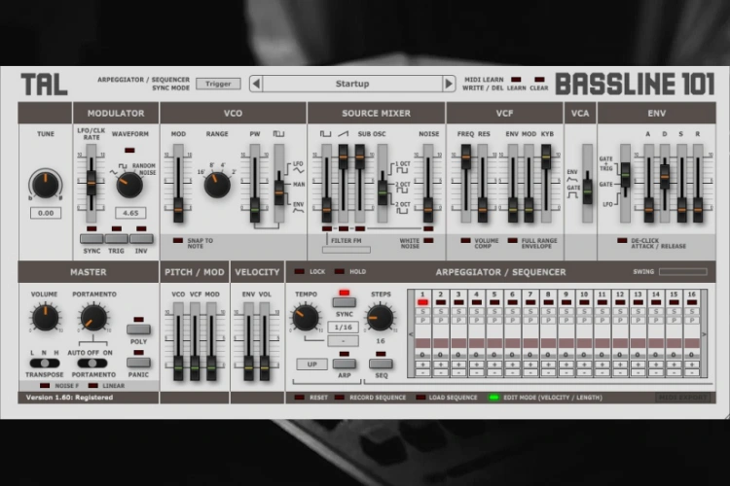Toggle Edit Mode (Velocity / Length)
The width and height of the screenshot is (730, 486).
[493, 398]
